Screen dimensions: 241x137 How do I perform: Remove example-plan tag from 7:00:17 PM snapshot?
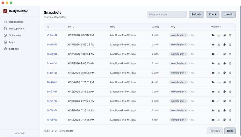(x=186, y=35)
